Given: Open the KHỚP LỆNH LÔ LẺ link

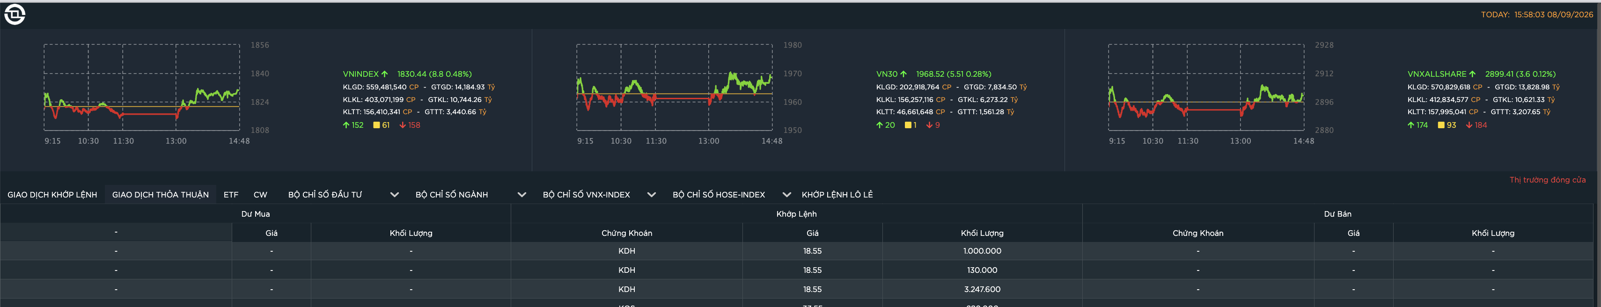Looking at the screenshot, I should click(837, 195).
